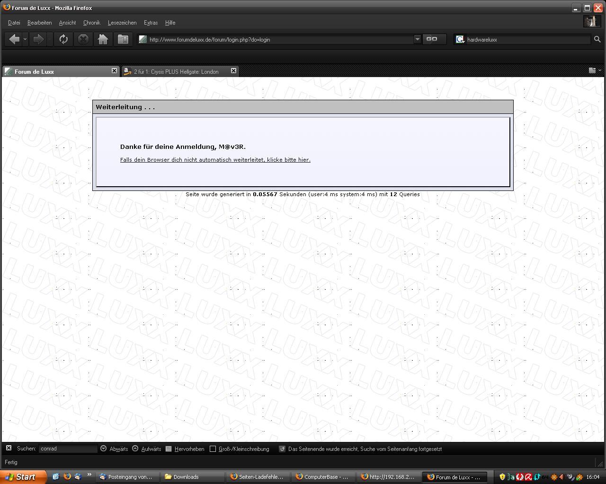Screen dimensions: 606x484
Task: Switch to the Forum de Luxx tab
Action: (x=61, y=71)
